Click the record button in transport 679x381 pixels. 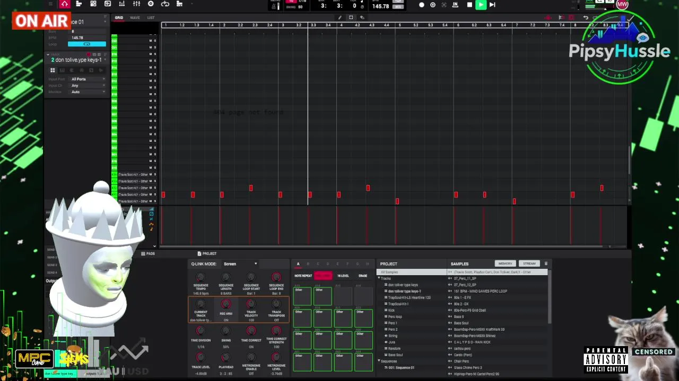tap(422, 5)
